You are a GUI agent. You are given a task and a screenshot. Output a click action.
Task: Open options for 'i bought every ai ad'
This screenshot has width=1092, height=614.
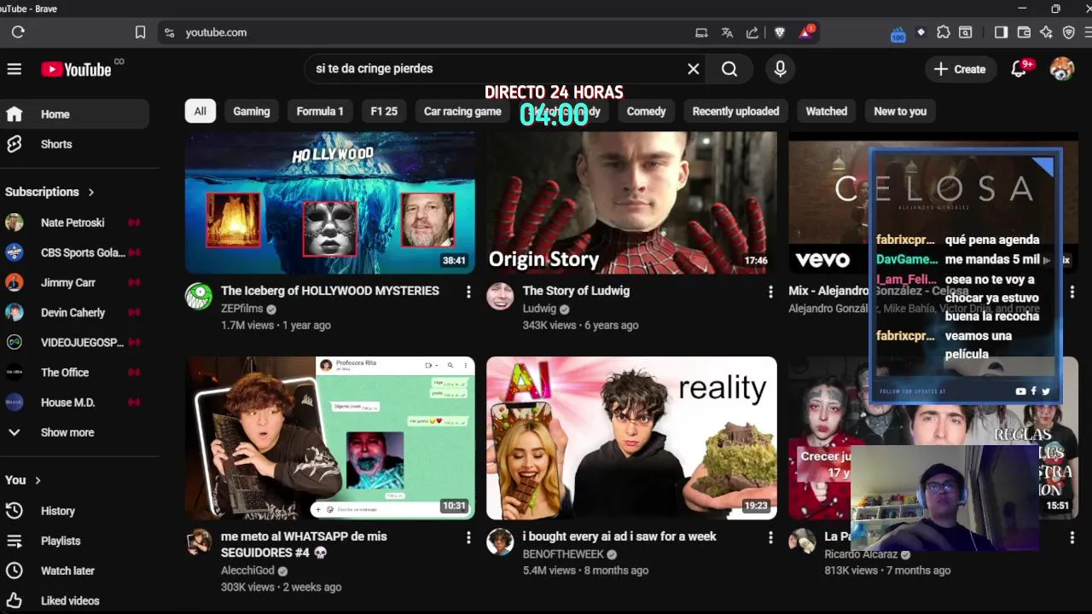coord(770,537)
